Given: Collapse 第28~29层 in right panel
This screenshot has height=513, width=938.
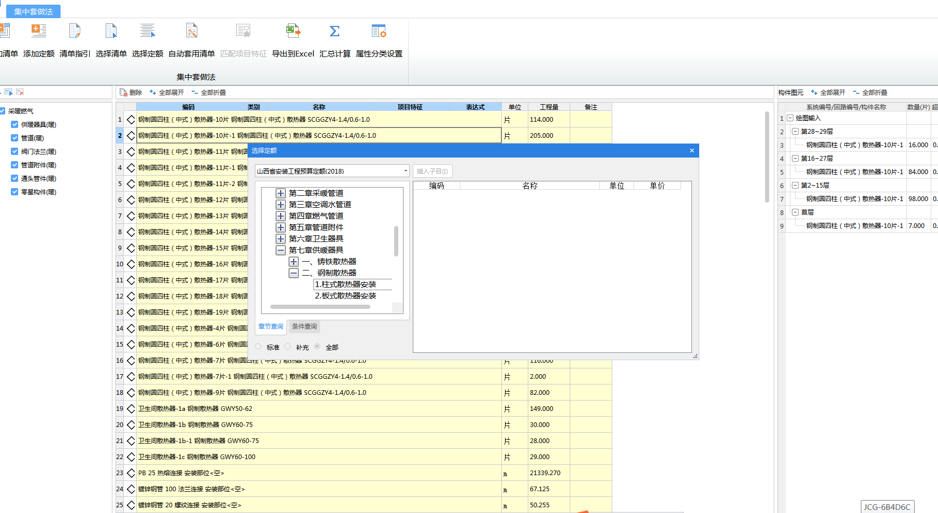Looking at the screenshot, I should coord(795,132).
